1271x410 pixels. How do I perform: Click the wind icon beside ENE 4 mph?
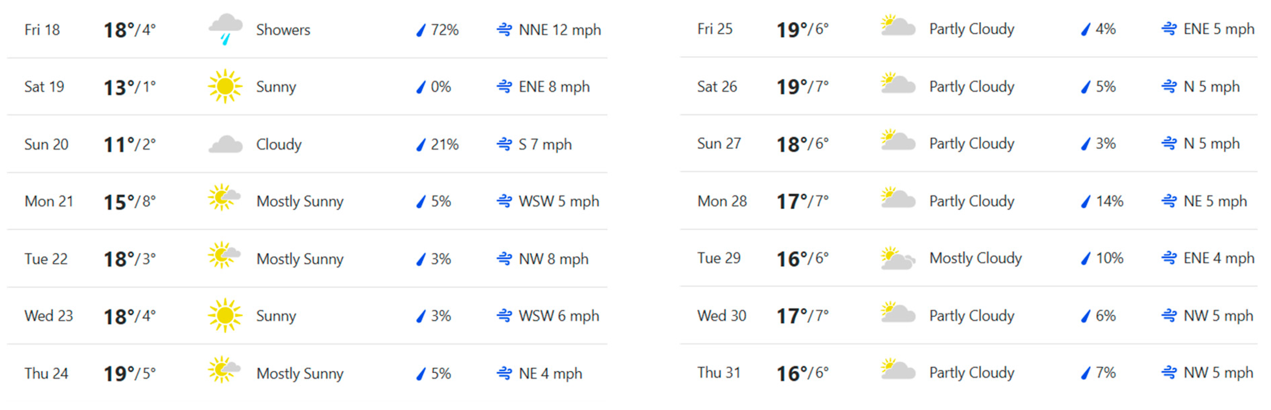(1168, 258)
